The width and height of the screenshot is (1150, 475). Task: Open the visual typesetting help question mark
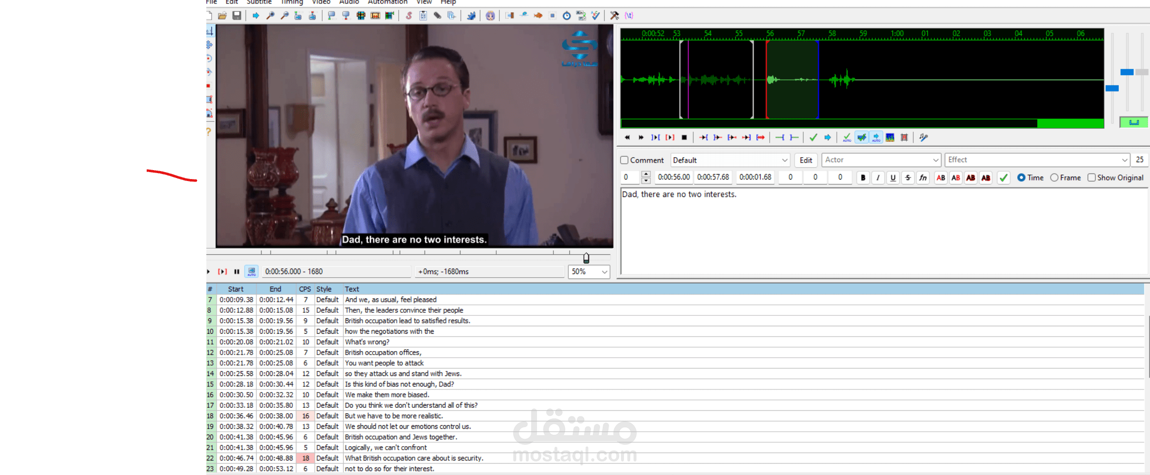[209, 132]
